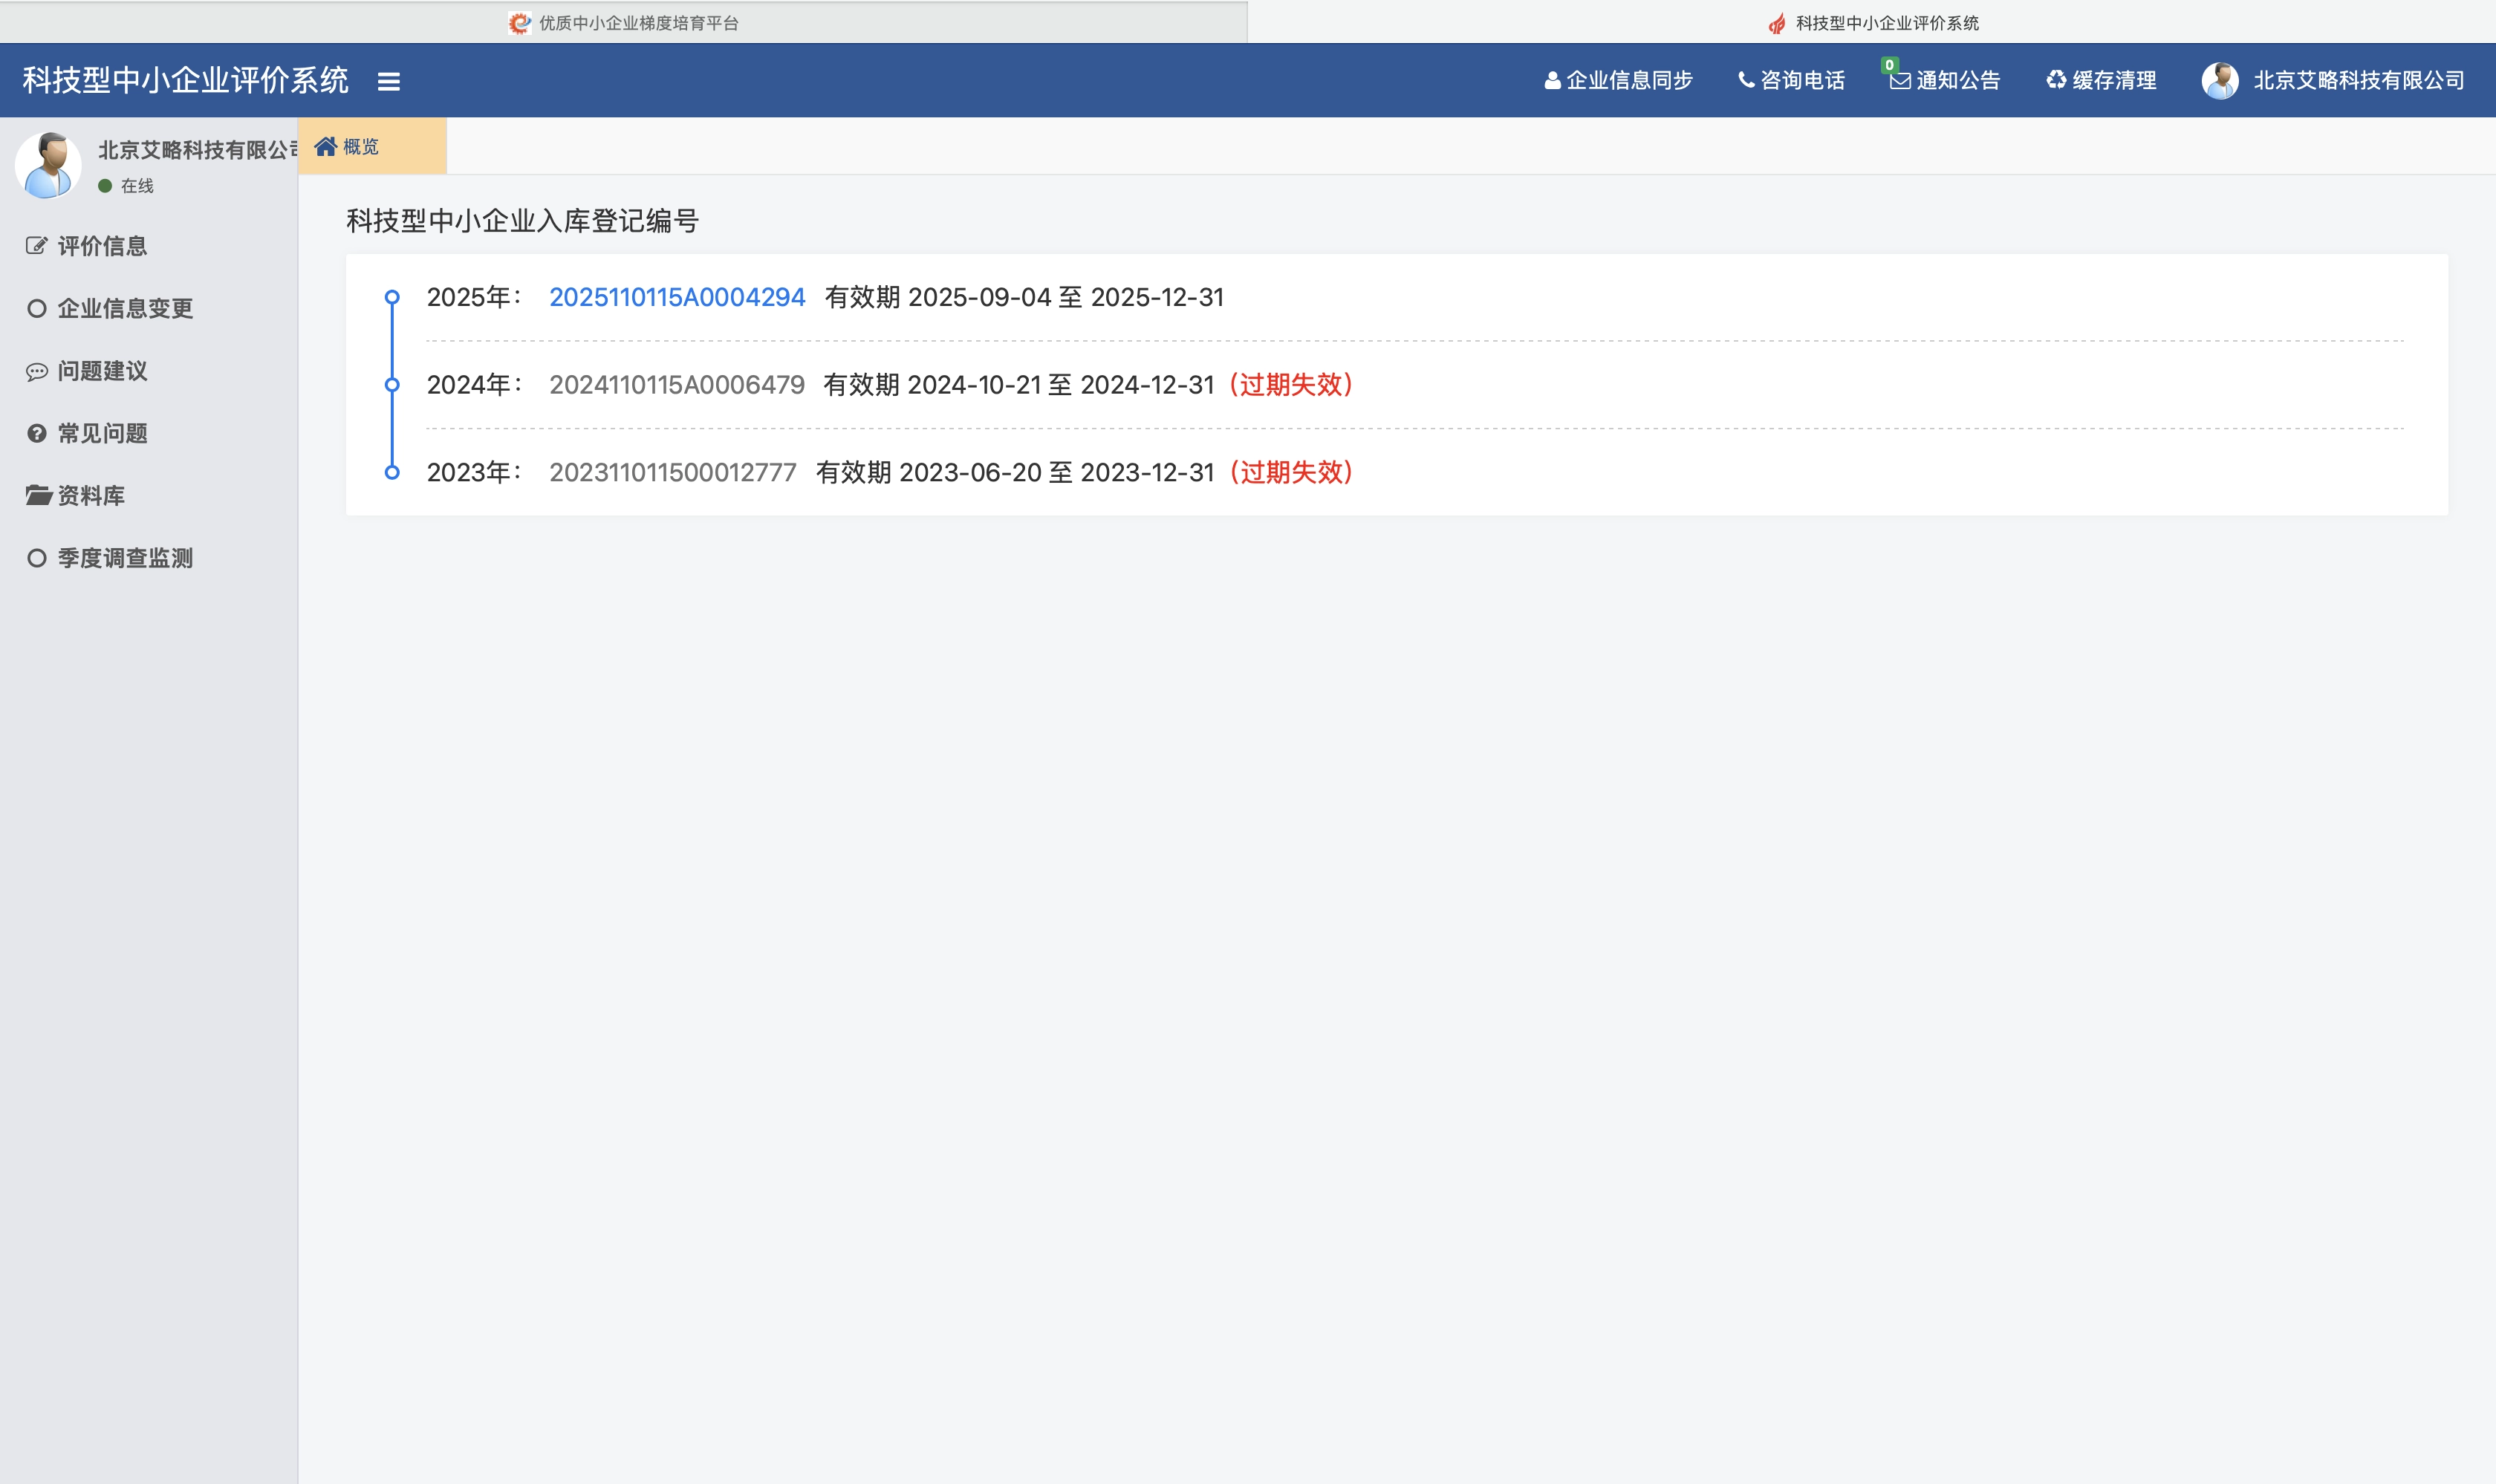The image size is (2496, 1484).
Task: Open 企业信息同步 in the header
Action: pos(1618,80)
